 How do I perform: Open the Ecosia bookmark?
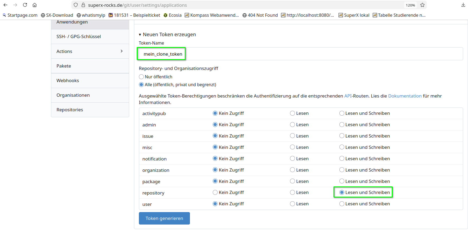[x=173, y=15]
